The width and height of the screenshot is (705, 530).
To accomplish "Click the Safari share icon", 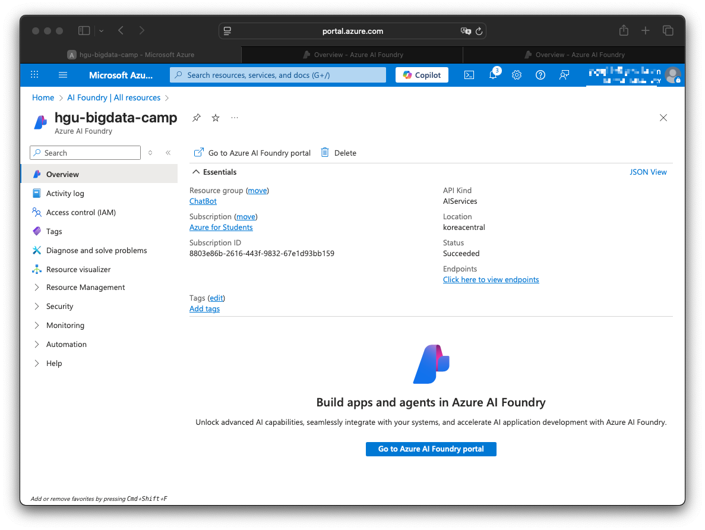I will [624, 30].
